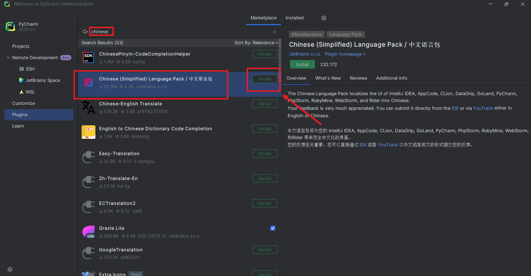The width and height of the screenshot is (531, 276).
Task: Click Language Pack tag
Action: coord(345,34)
